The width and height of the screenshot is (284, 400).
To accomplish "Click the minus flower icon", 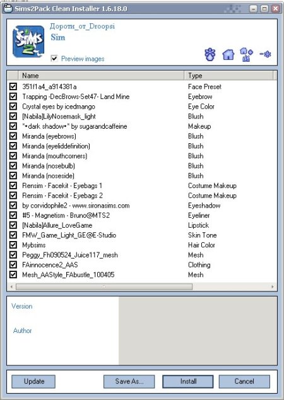I will [x=265, y=54].
